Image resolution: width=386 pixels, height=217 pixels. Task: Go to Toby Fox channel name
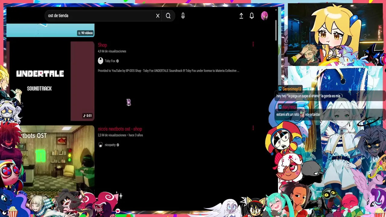pos(110,61)
